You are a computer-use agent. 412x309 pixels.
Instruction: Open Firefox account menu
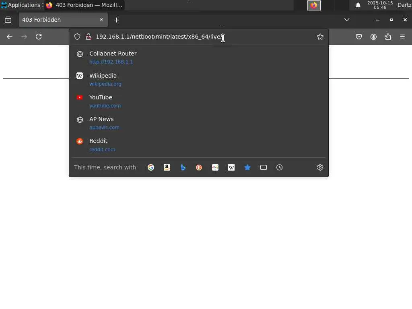[x=373, y=37]
